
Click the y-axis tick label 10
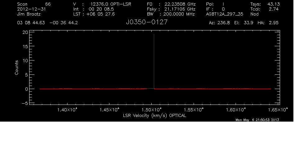point(25,61)
